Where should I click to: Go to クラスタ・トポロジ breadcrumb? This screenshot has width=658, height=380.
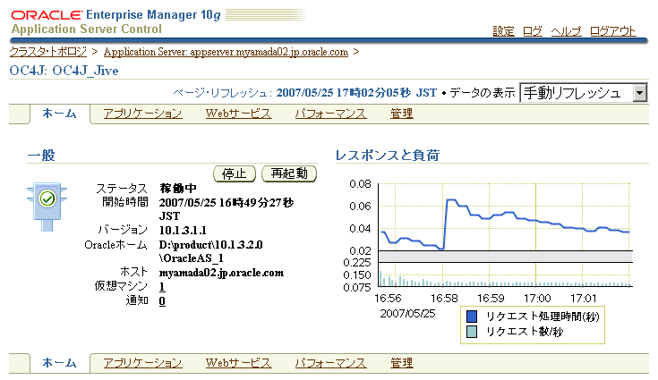coord(47,52)
